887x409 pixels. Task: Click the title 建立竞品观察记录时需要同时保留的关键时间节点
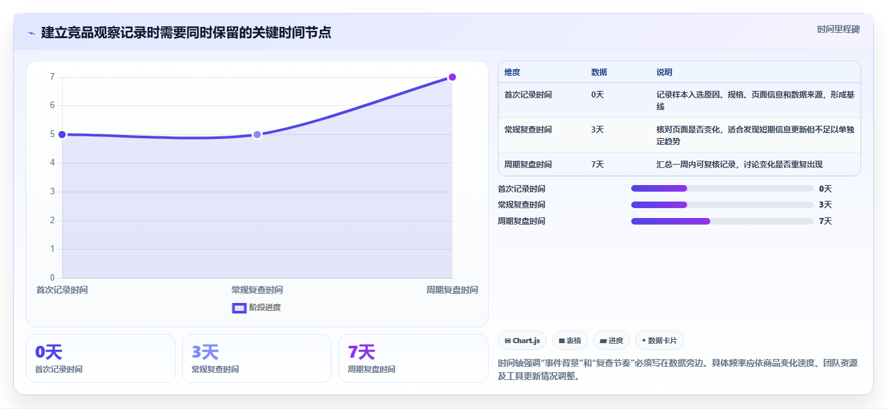(x=186, y=32)
